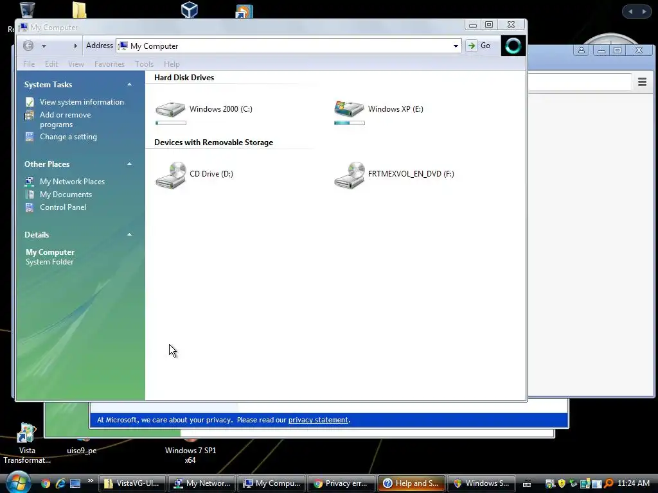The height and width of the screenshot is (493, 658).
Task: Open the Tools menu
Action: 144,64
